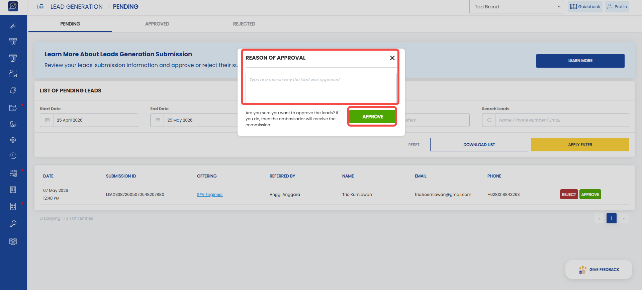Select page 1 in pagination
642x290 pixels.
tap(612, 218)
